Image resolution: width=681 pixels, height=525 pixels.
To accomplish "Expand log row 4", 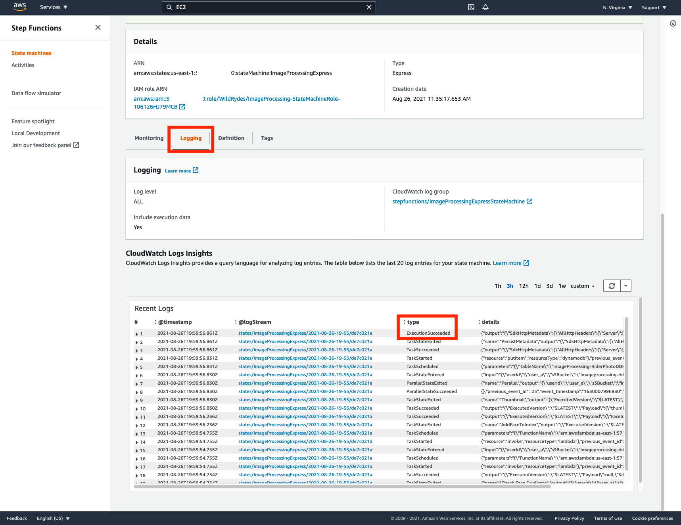I will click(x=137, y=359).
